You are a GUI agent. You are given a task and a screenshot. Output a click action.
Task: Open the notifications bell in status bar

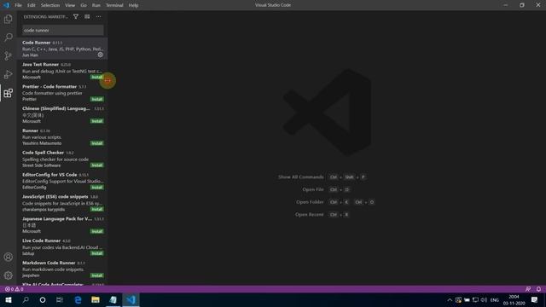pyautogui.click(x=538, y=289)
